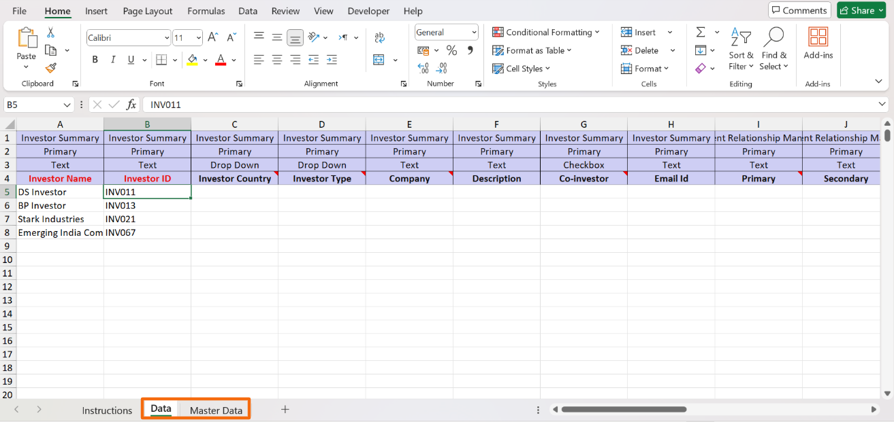Viewport: 894px width, 422px height.
Task: Click the Name Box showing B5
Action: point(33,105)
